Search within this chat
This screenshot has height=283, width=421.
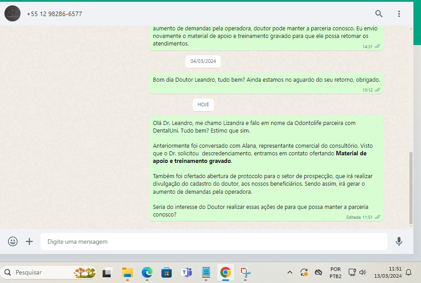(379, 14)
